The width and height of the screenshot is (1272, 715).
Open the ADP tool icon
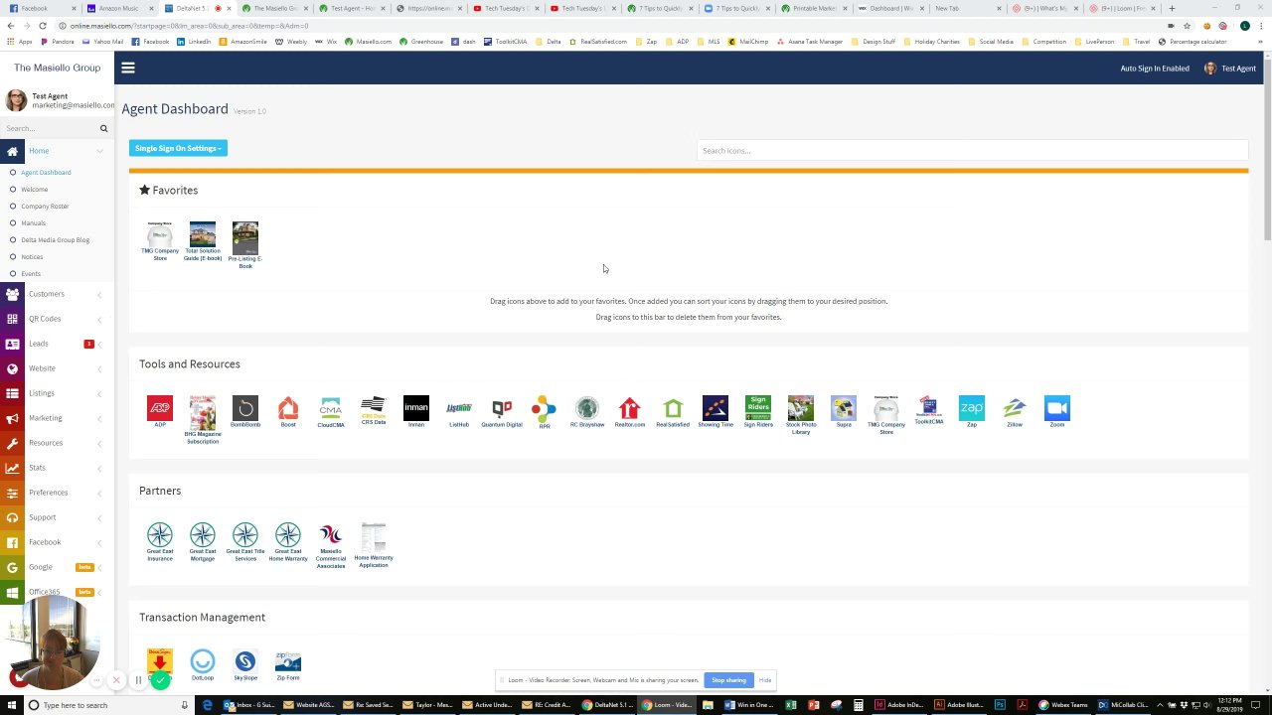pyautogui.click(x=160, y=410)
